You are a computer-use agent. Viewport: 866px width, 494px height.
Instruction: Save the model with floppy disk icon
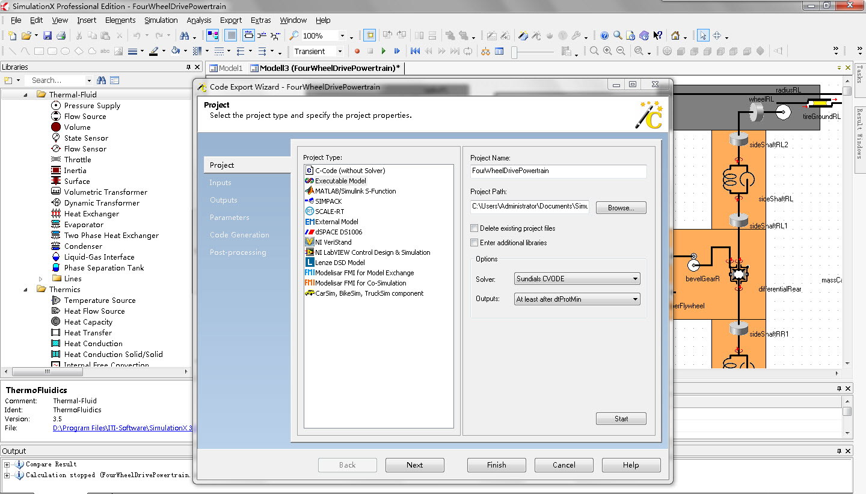[x=47, y=36]
